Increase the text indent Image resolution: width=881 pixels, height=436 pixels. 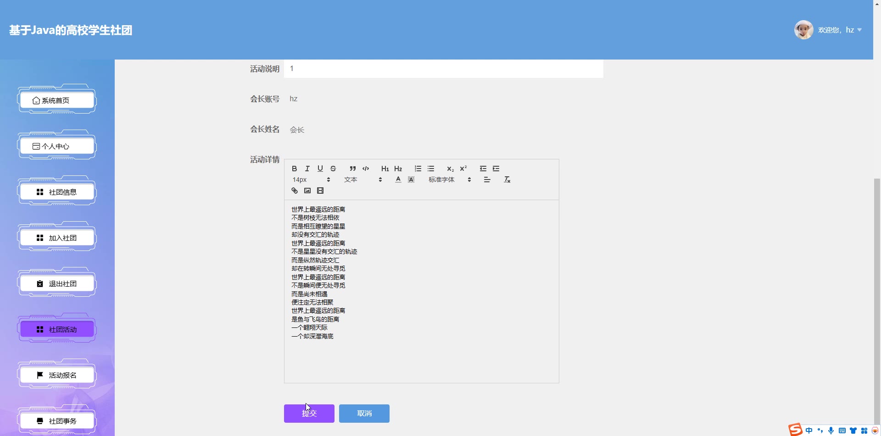click(496, 169)
